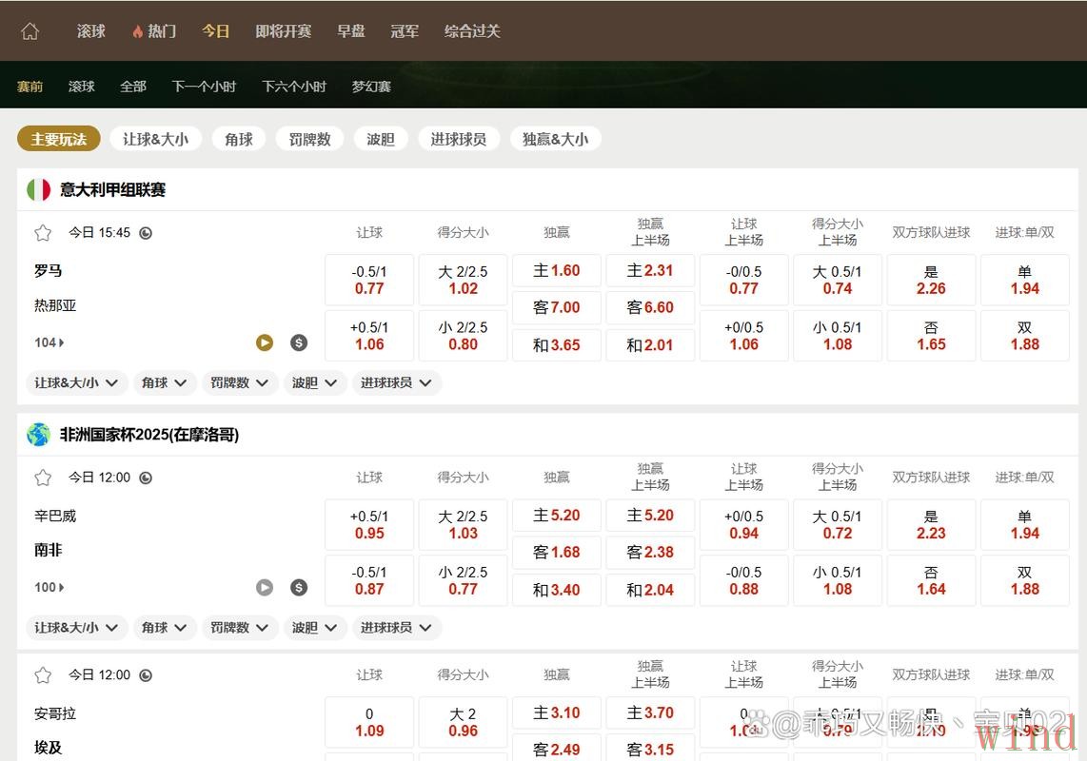Select the 主 1.60 odds for 罗马

(x=556, y=270)
